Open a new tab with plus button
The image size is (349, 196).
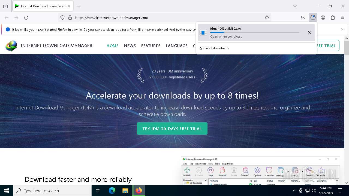79,6
